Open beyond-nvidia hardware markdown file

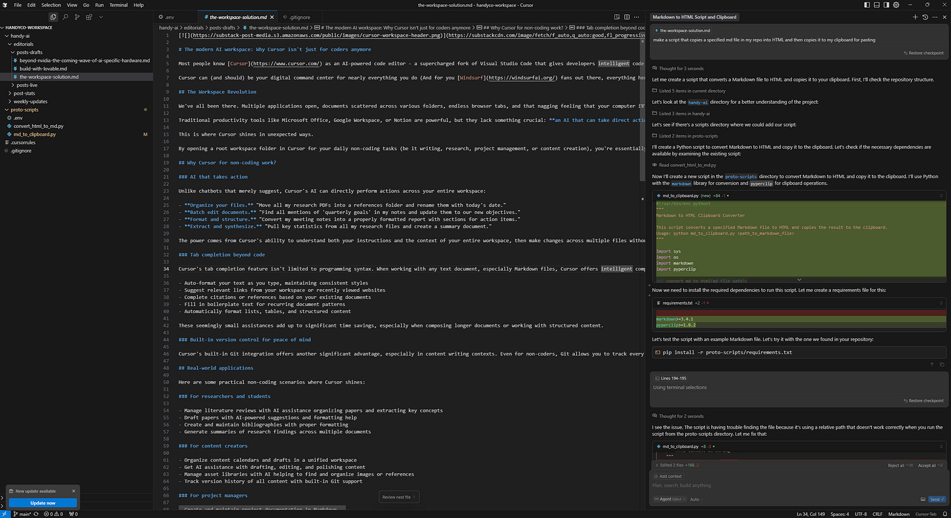84,61
